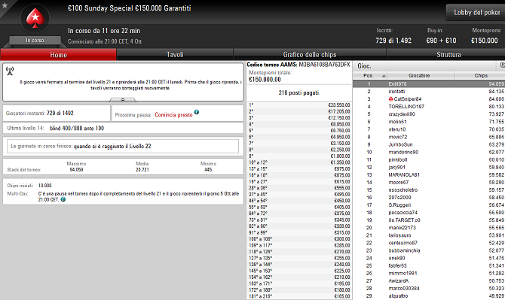This screenshot has width=505, height=300.
Task: Click the favorite star icon in the corner
Action: [5, 5]
